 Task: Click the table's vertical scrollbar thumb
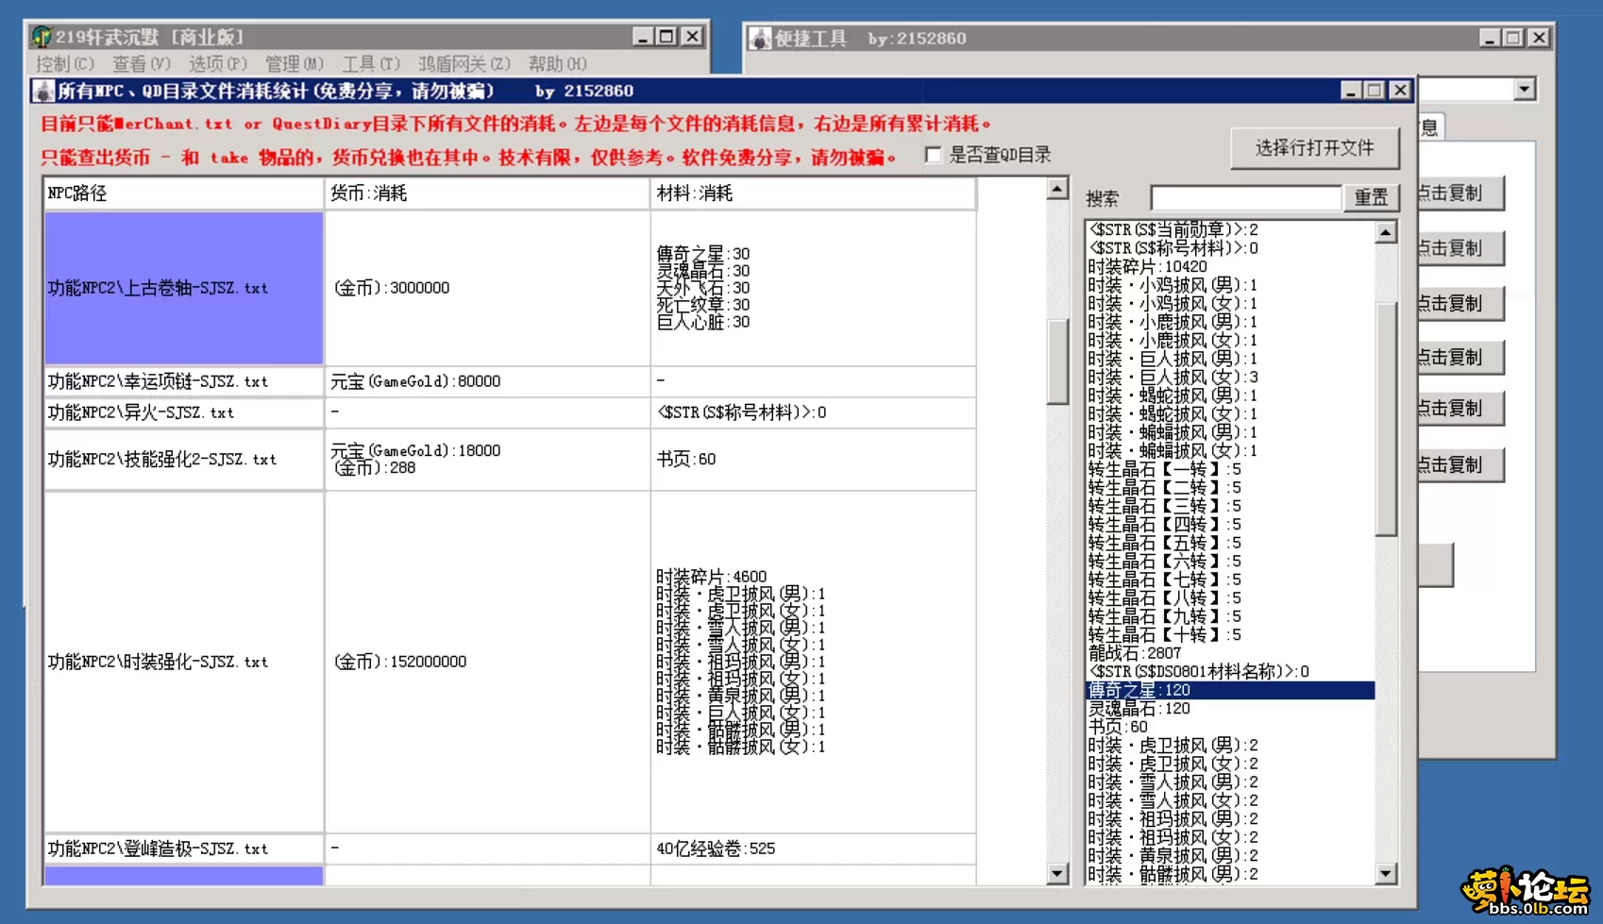(x=1057, y=361)
